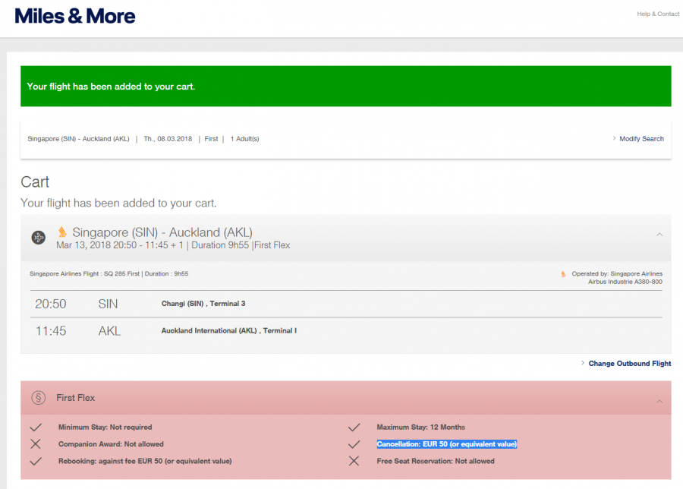Click 'Singapore Airlines Flight : SQ 285 First' text

(84, 273)
